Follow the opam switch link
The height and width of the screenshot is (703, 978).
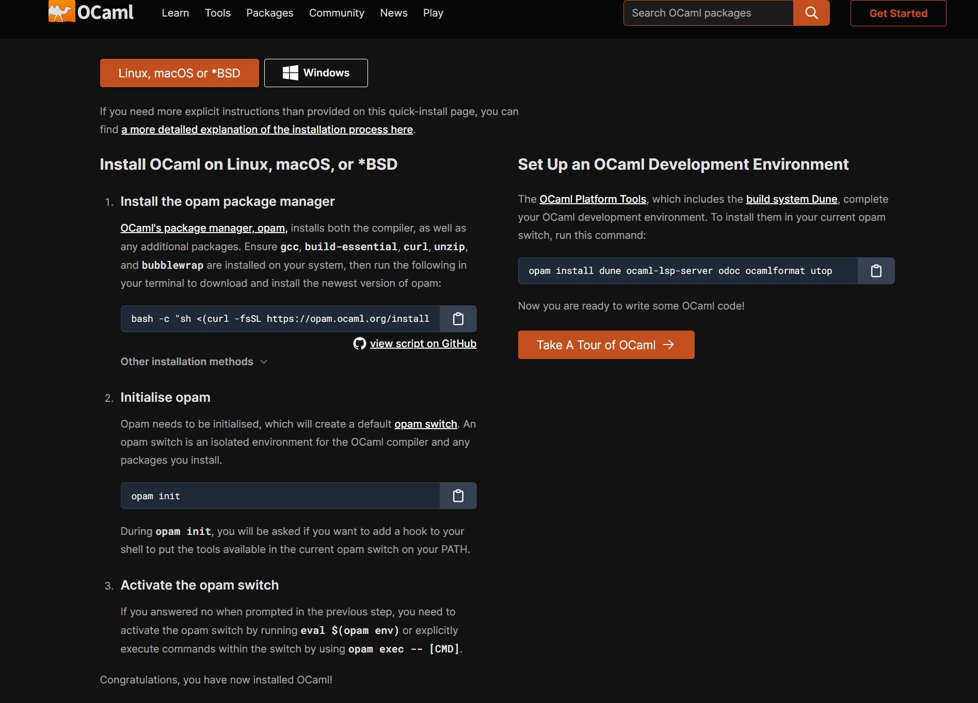tap(425, 424)
